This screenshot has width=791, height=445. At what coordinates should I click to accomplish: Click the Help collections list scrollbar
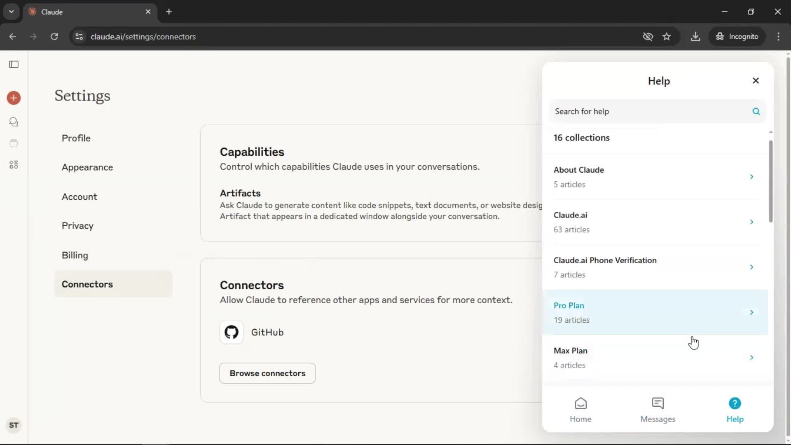pyautogui.click(x=770, y=181)
